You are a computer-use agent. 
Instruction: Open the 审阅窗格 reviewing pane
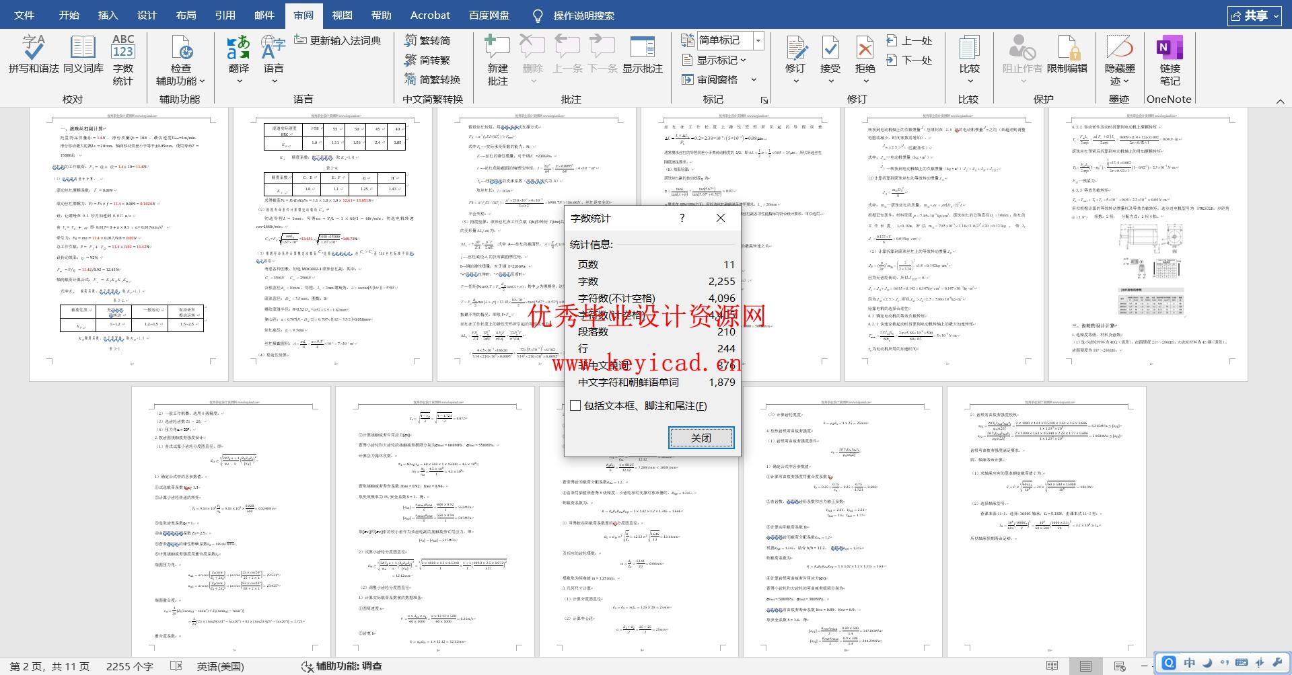click(x=710, y=79)
